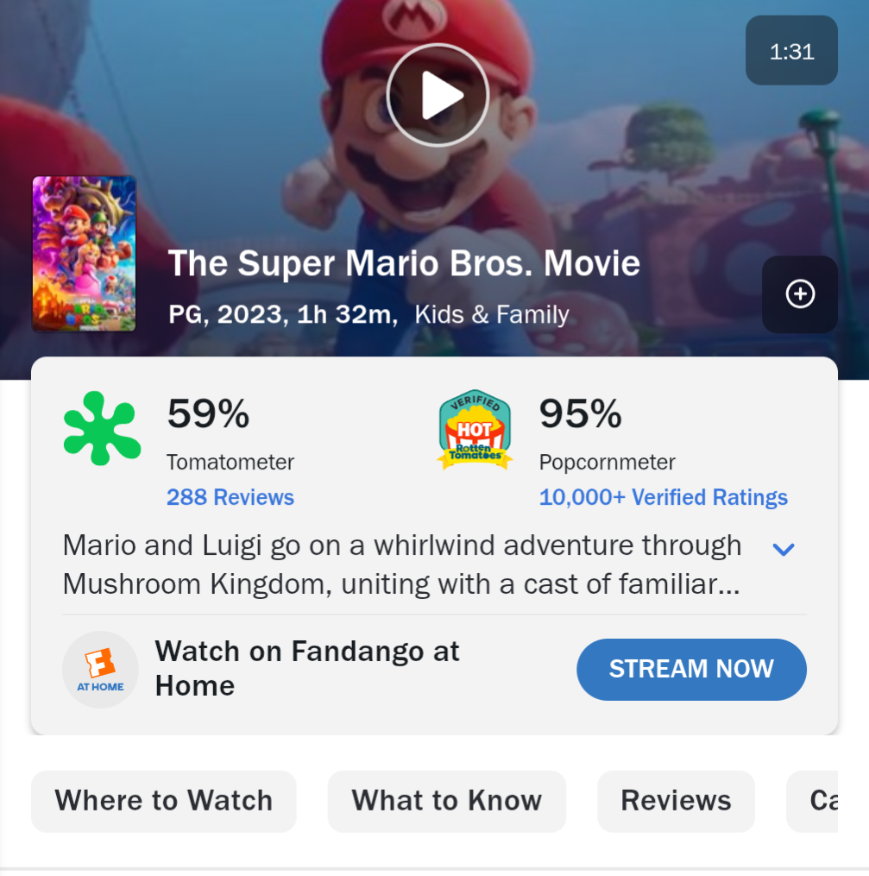869x876 pixels.
Task: Click the Fandango At Home logo
Action: click(x=100, y=669)
